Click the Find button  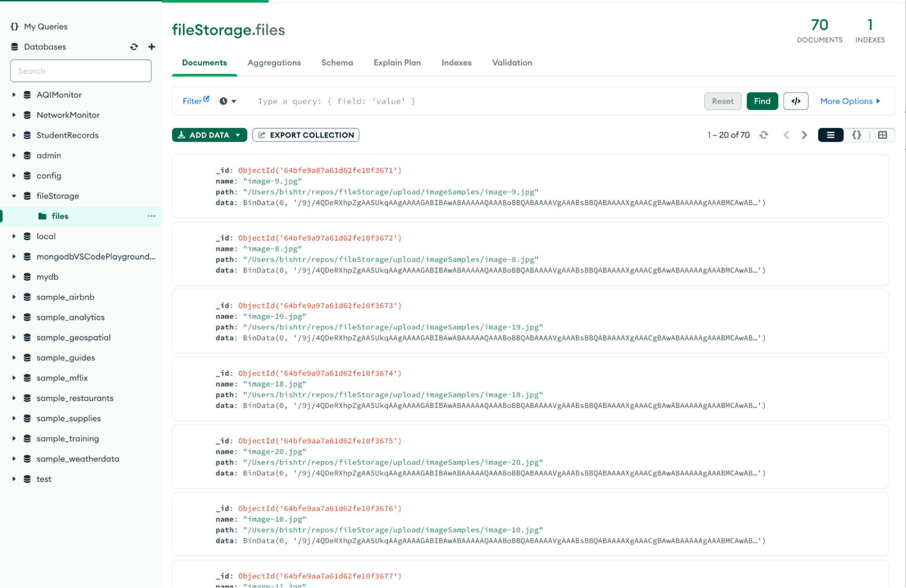(763, 101)
